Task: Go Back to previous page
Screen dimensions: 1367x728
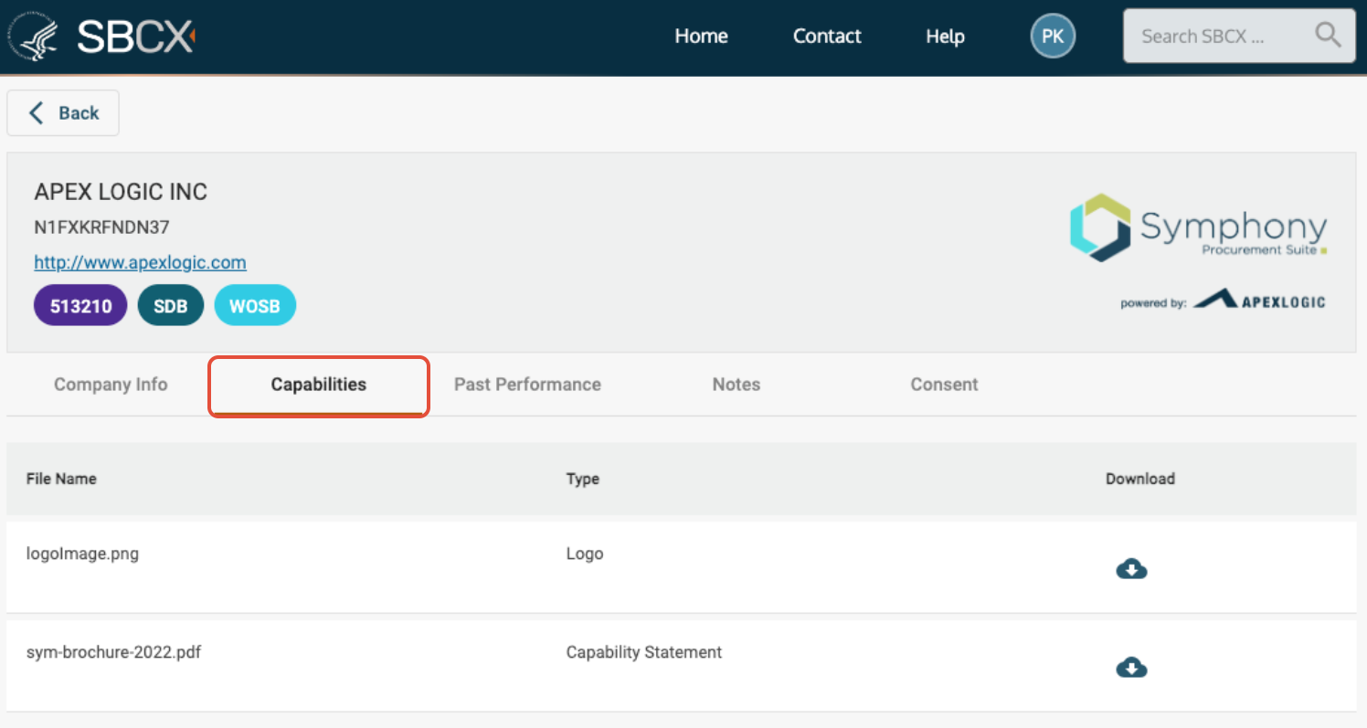Action: coord(63,113)
